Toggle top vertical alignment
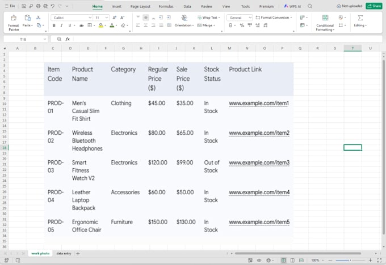The width and height of the screenshot is (386, 265). tap(138, 18)
